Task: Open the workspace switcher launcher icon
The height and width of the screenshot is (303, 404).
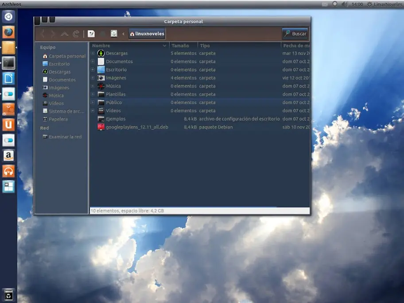Action: 8,187
